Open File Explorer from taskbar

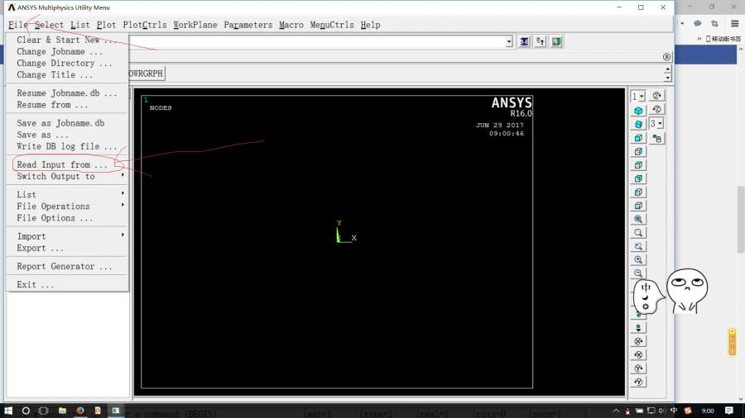pos(62,411)
